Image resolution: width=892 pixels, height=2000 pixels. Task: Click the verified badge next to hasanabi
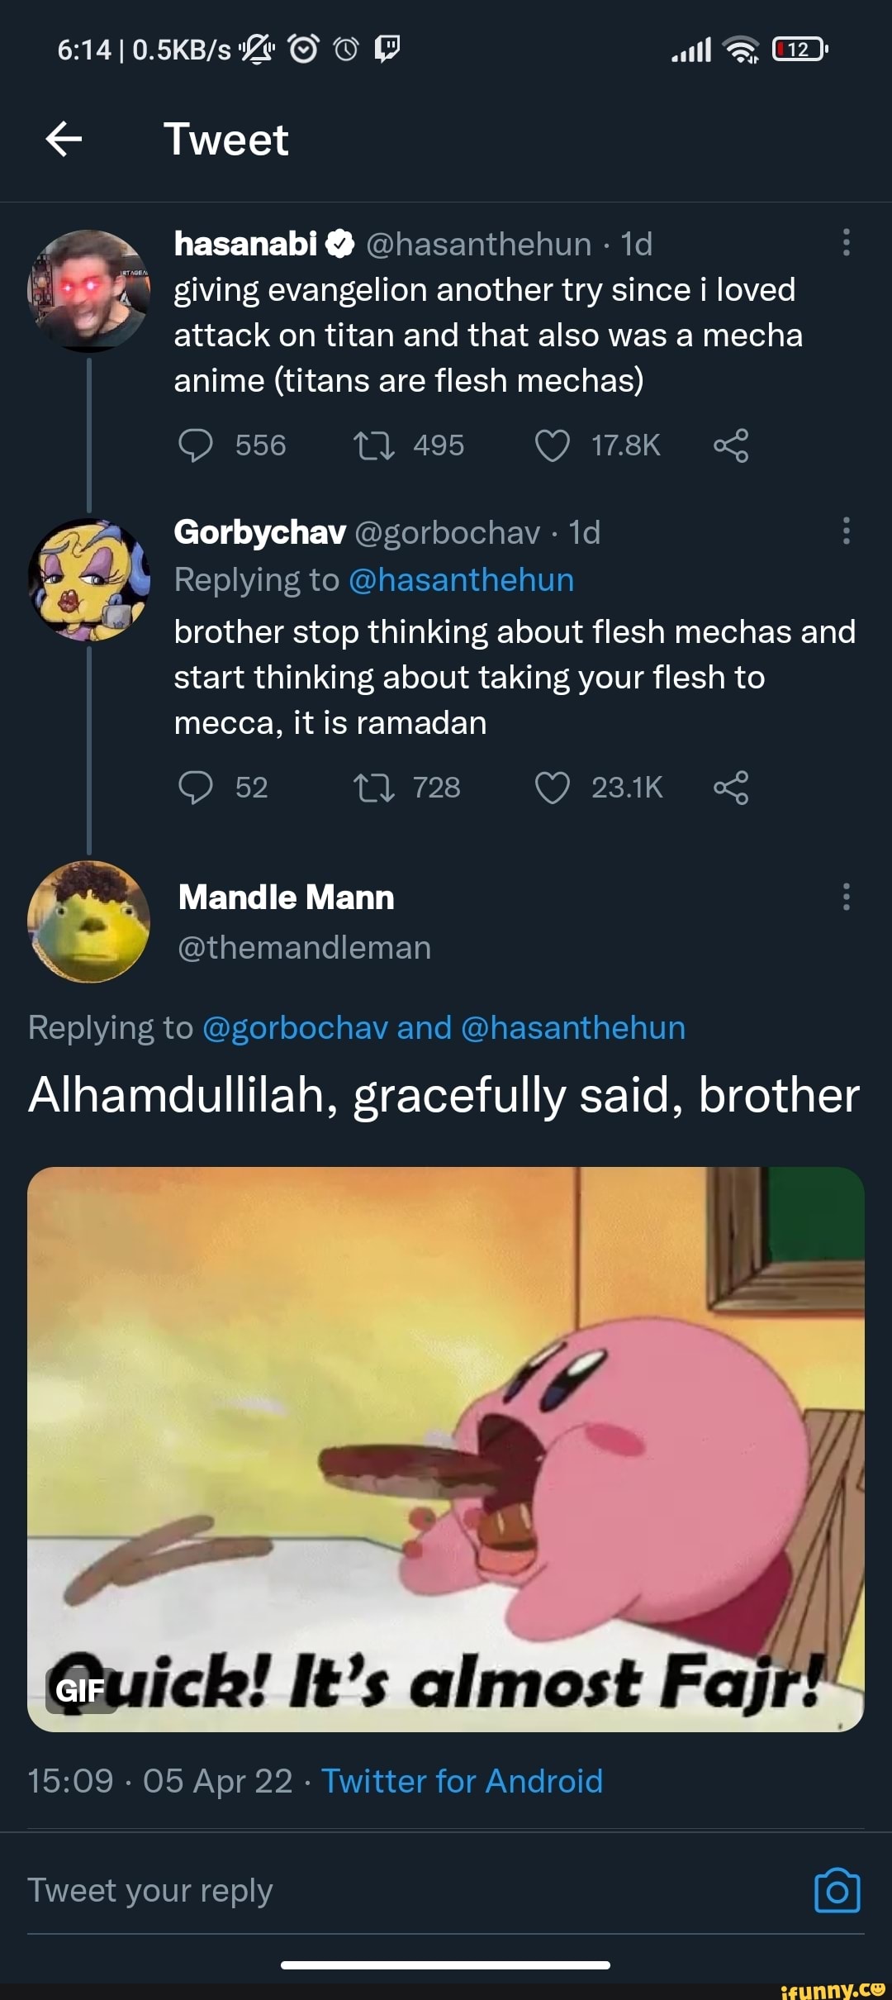tap(339, 245)
